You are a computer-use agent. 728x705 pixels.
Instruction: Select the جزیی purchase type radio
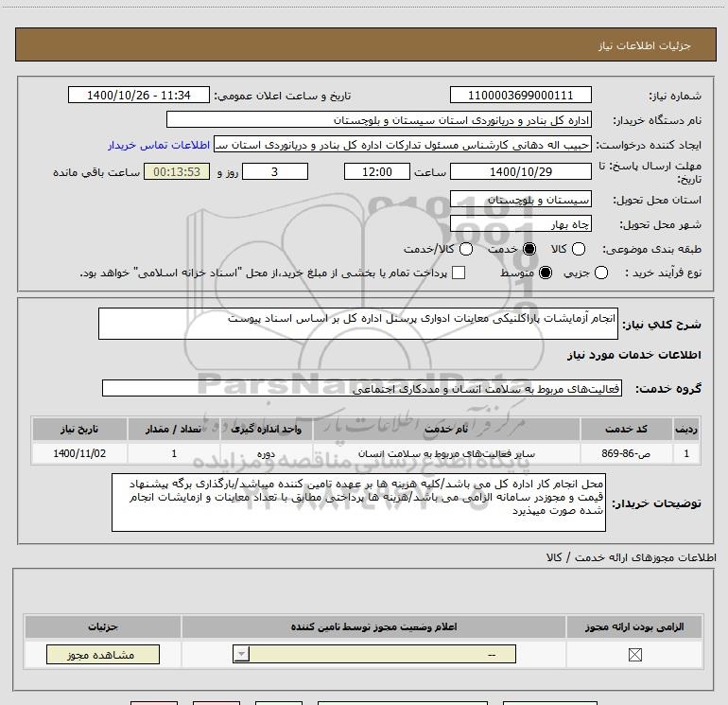pyautogui.click(x=600, y=273)
